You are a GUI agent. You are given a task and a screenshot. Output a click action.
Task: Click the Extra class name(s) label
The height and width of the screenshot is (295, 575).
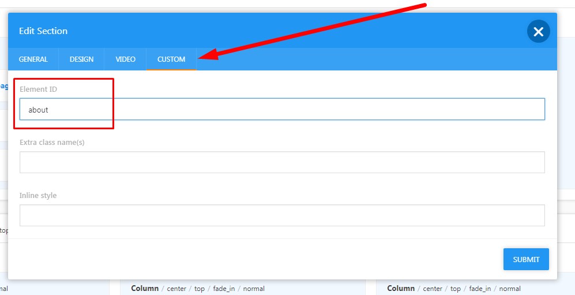pos(52,143)
